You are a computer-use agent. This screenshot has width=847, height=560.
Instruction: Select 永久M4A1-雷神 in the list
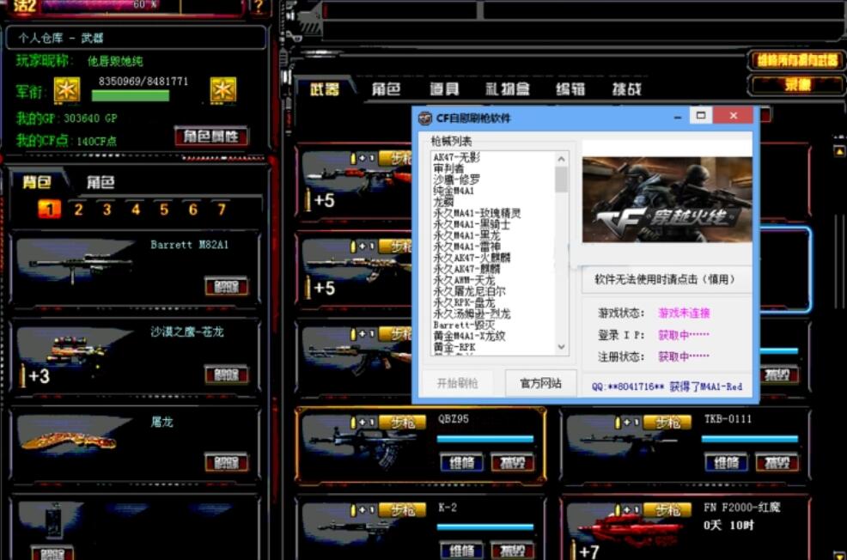tap(466, 247)
